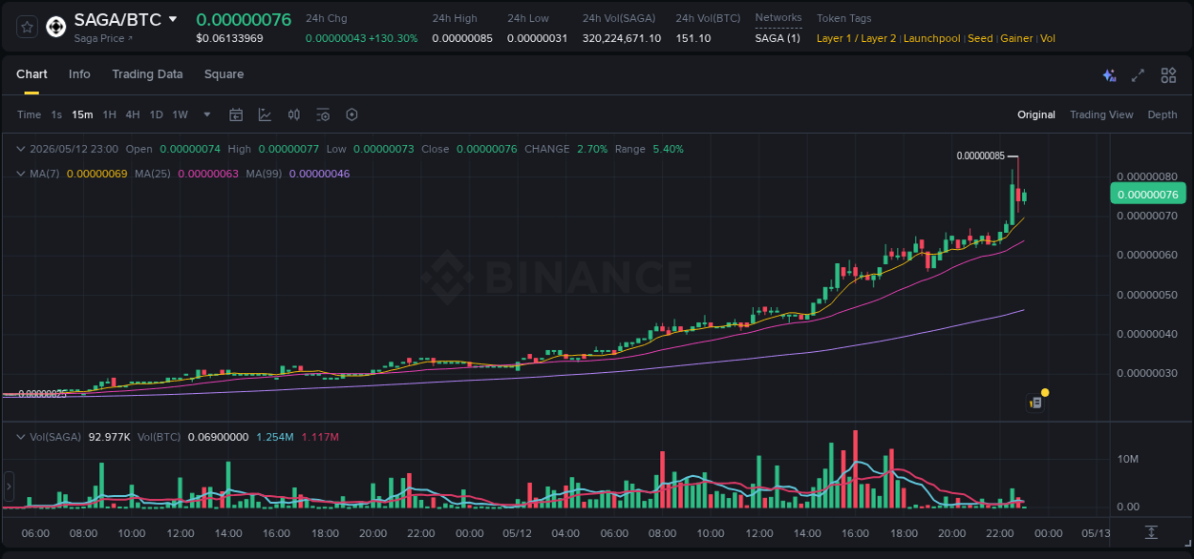The width and height of the screenshot is (1194, 559).
Task: Open the Square tab
Action: (224, 74)
